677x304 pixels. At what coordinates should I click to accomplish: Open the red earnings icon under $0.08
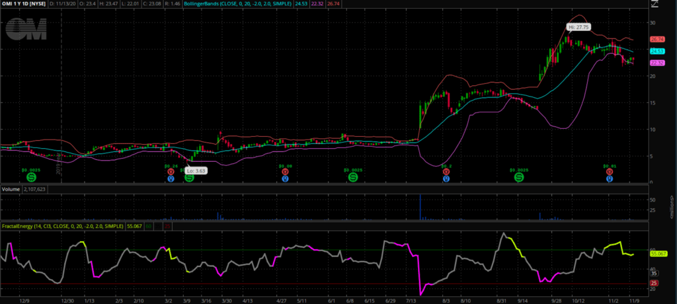[x=285, y=171]
